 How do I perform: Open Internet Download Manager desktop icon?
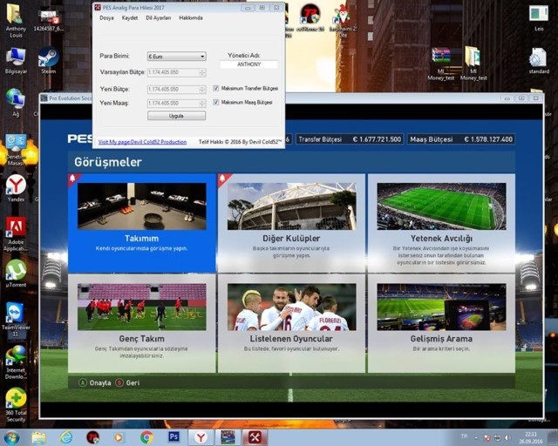click(16, 362)
